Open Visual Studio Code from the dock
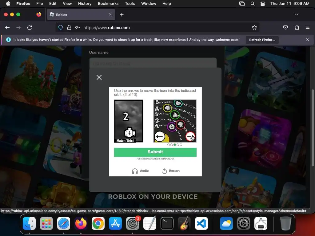This screenshot has width=315, height=236. coord(201,223)
